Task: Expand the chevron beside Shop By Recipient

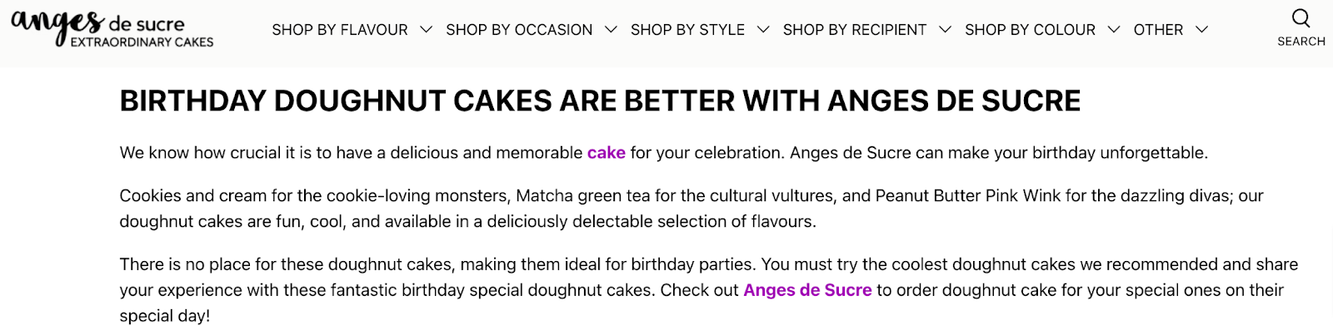Action: click(x=945, y=30)
